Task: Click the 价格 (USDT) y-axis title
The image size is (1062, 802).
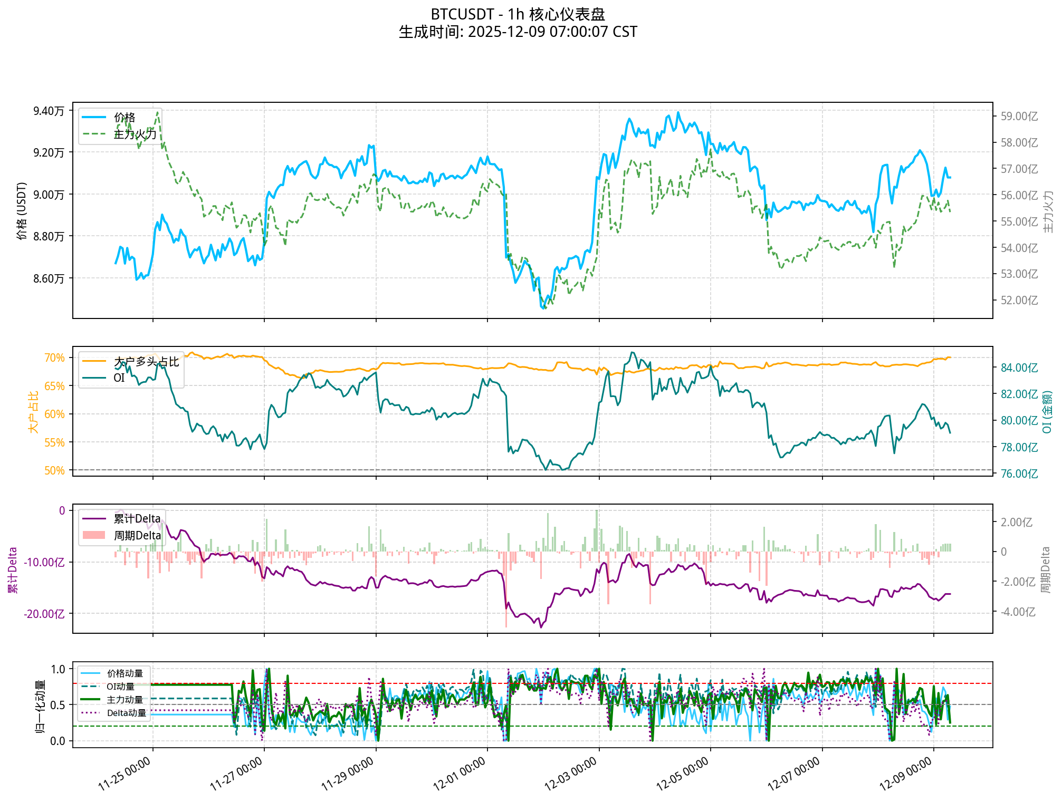Action: point(22,211)
